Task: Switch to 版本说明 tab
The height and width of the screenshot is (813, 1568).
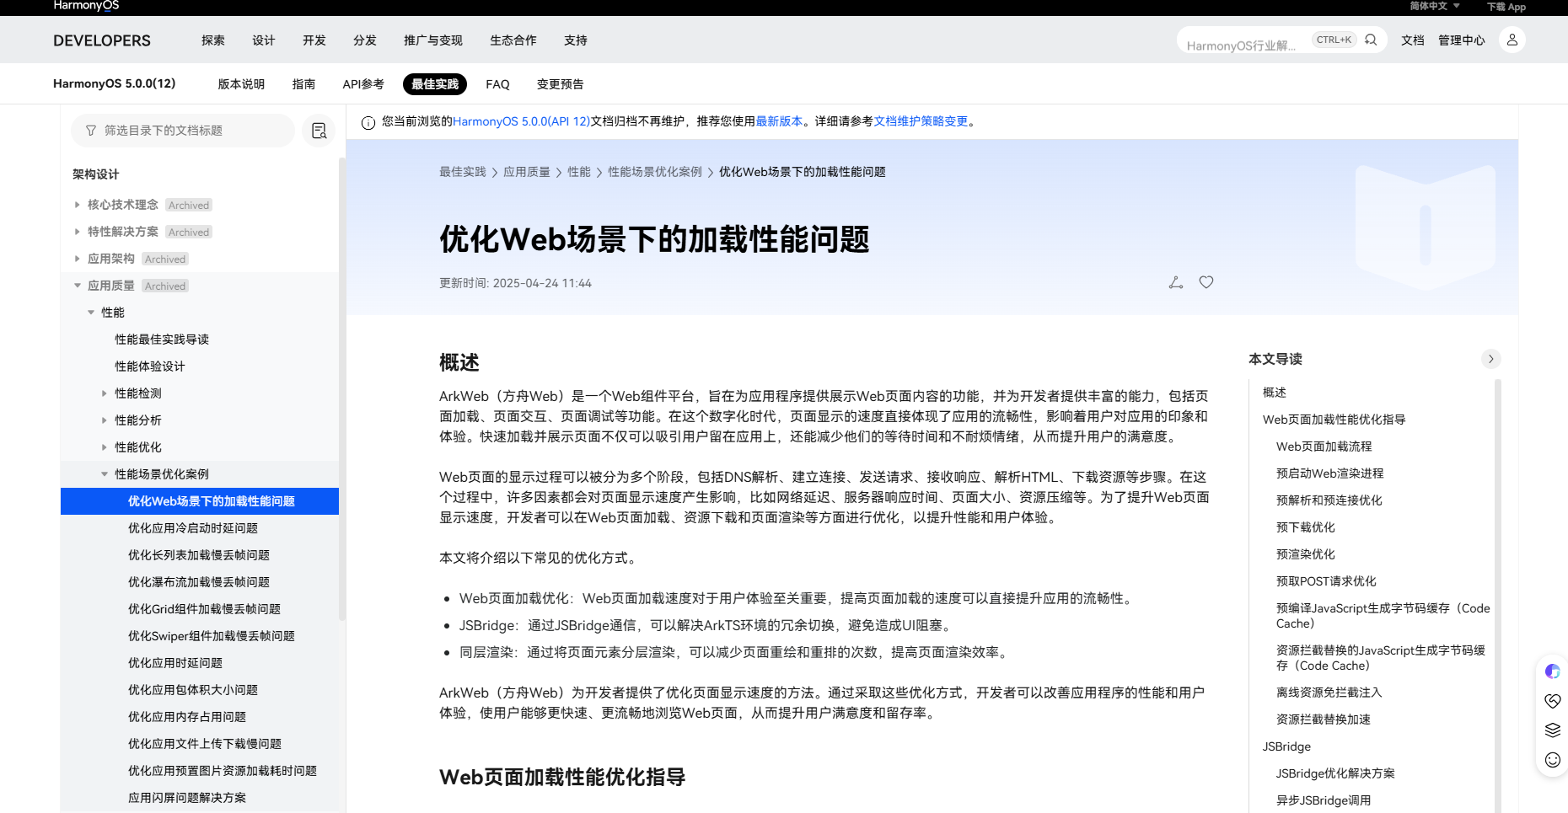Action: (241, 84)
